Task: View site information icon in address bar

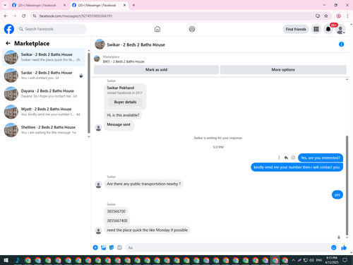Action: coord(35,16)
